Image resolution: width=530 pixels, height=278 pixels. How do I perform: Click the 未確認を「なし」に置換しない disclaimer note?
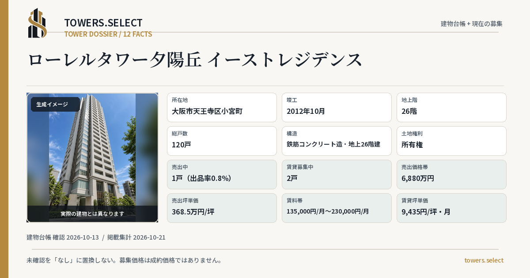point(124,260)
